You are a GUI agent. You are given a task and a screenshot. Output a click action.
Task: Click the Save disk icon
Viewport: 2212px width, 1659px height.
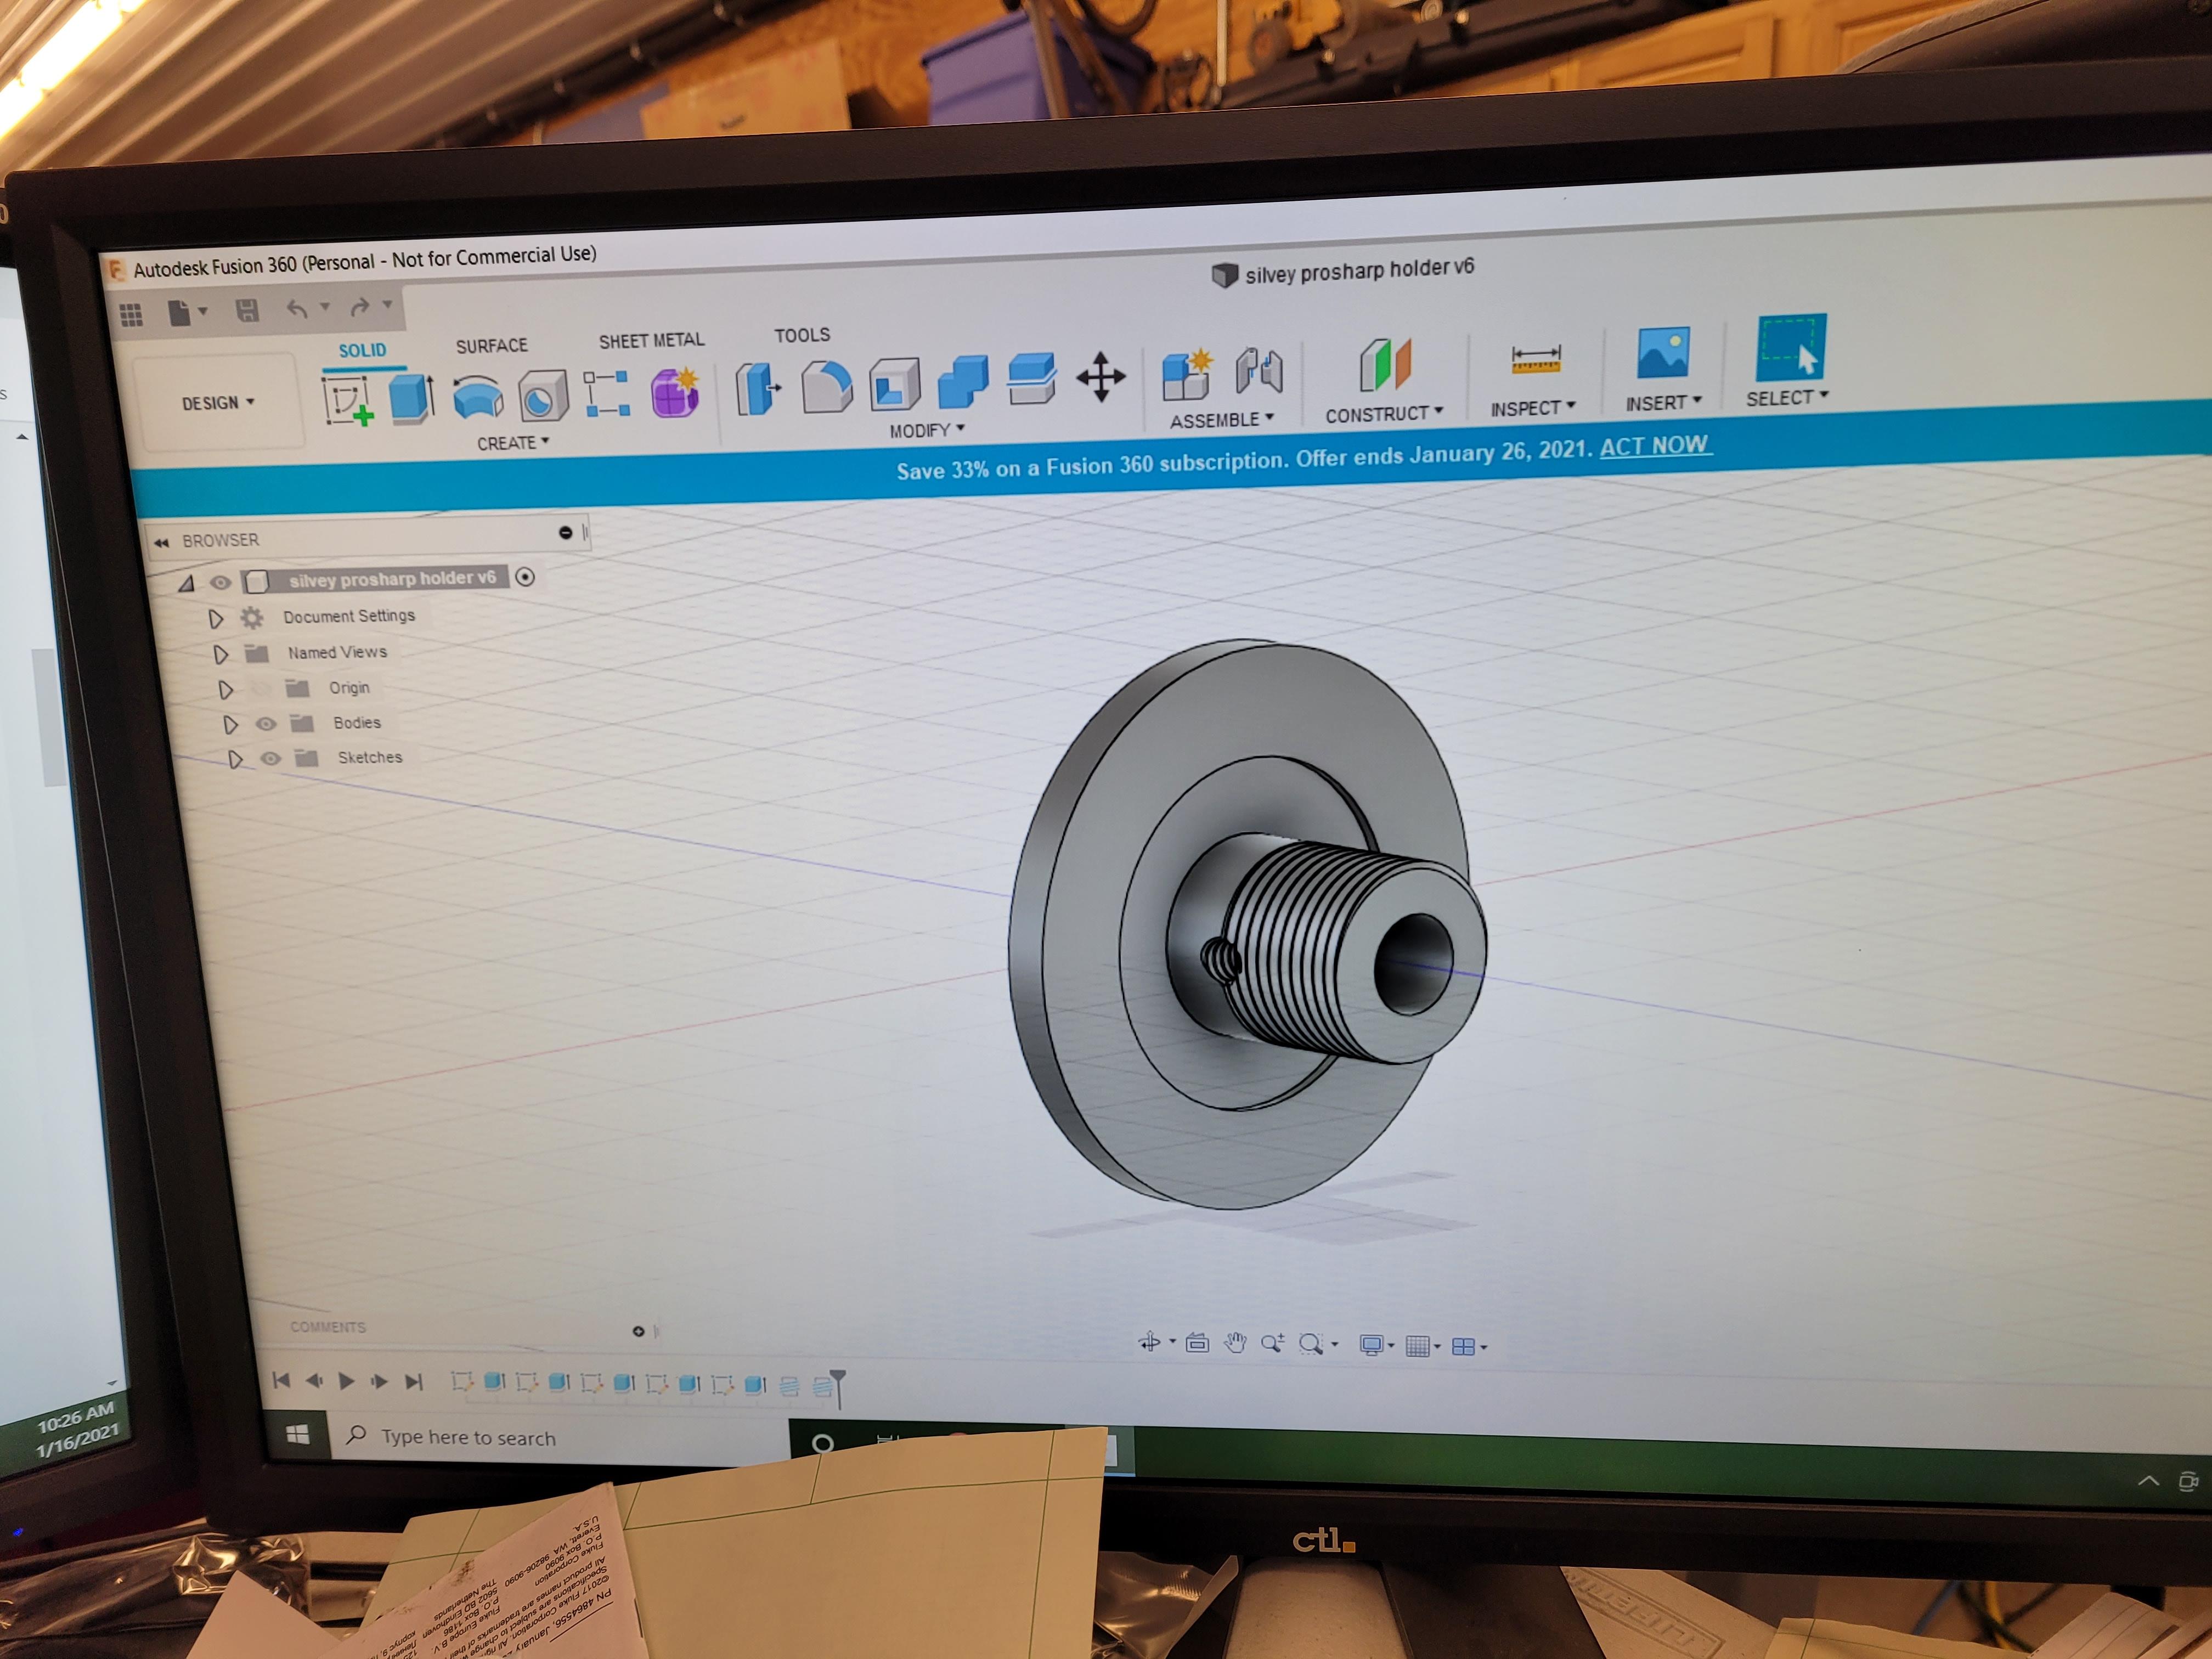tap(247, 311)
